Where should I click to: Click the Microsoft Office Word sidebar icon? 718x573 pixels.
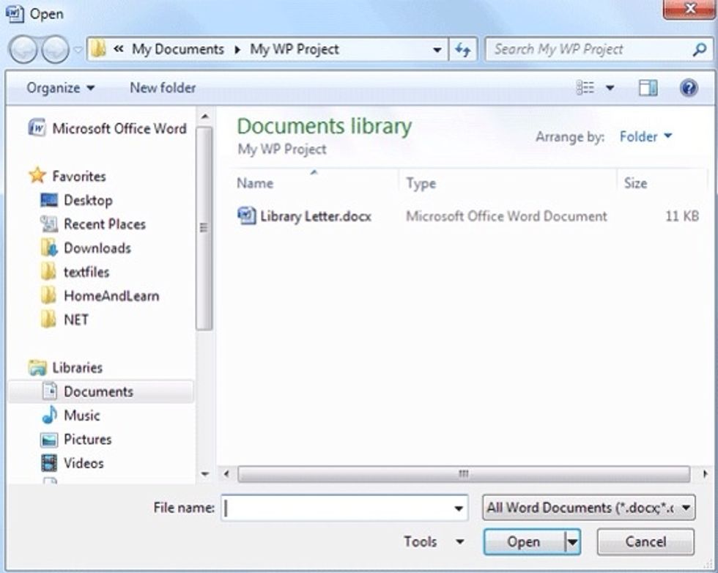(38, 128)
